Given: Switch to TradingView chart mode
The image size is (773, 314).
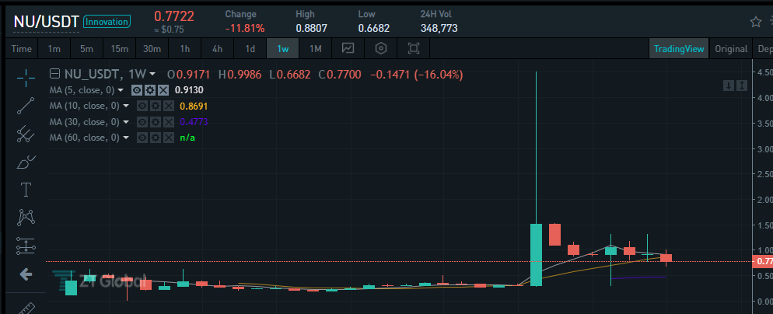Looking at the screenshot, I should (680, 49).
